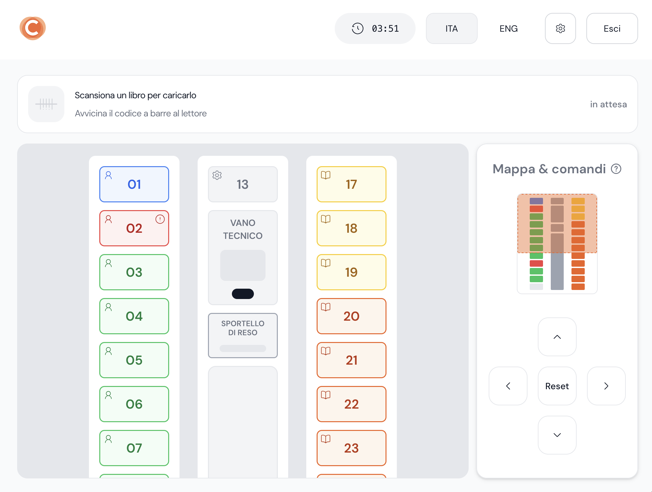This screenshot has height=492, width=652.
Task: Click the user icon on locker 03
Action: tap(108, 263)
